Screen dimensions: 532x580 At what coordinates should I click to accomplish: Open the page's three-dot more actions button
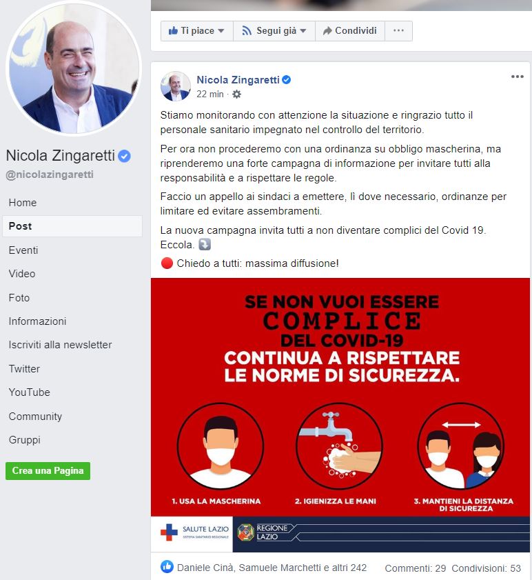click(x=398, y=31)
